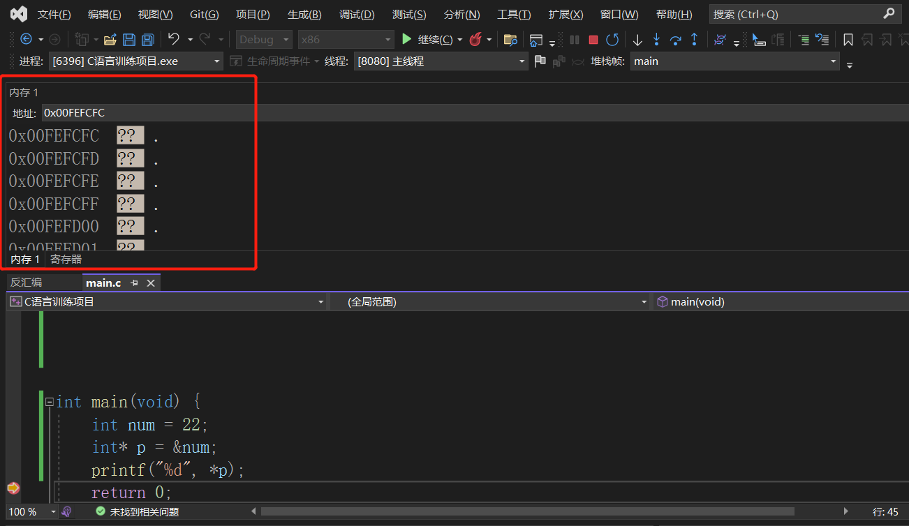The height and width of the screenshot is (526, 909).
Task: Step Out with the up-arrow dot icon
Action: [x=694, y=40]
